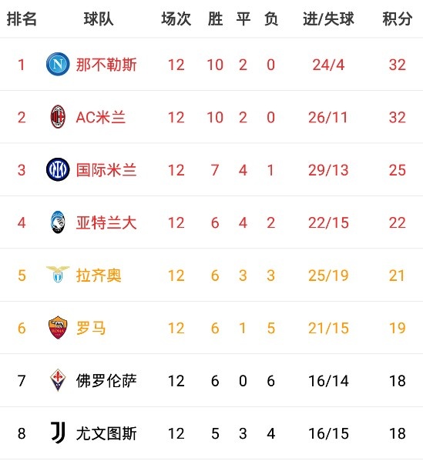Viewport: 423px width, 461px height.
Task: Click 佛罗伦萨 goals record 16/14
Action: tap(328, 381)
